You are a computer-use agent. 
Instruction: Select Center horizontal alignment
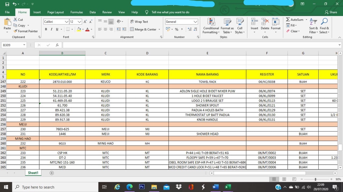pos(105,29)
